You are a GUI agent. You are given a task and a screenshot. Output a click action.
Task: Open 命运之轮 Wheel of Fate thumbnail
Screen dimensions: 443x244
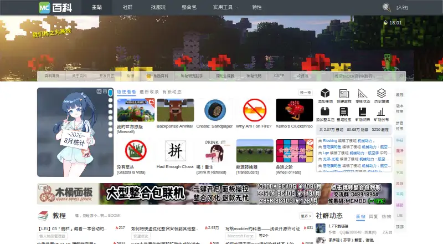click(x=295, y=151)
